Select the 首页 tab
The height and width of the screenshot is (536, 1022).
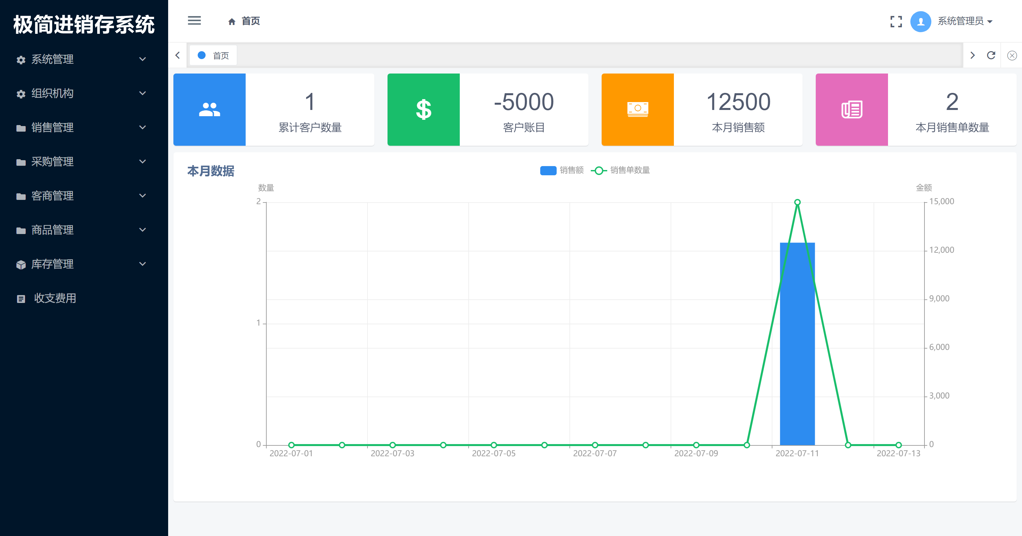(x=214, y=55)
